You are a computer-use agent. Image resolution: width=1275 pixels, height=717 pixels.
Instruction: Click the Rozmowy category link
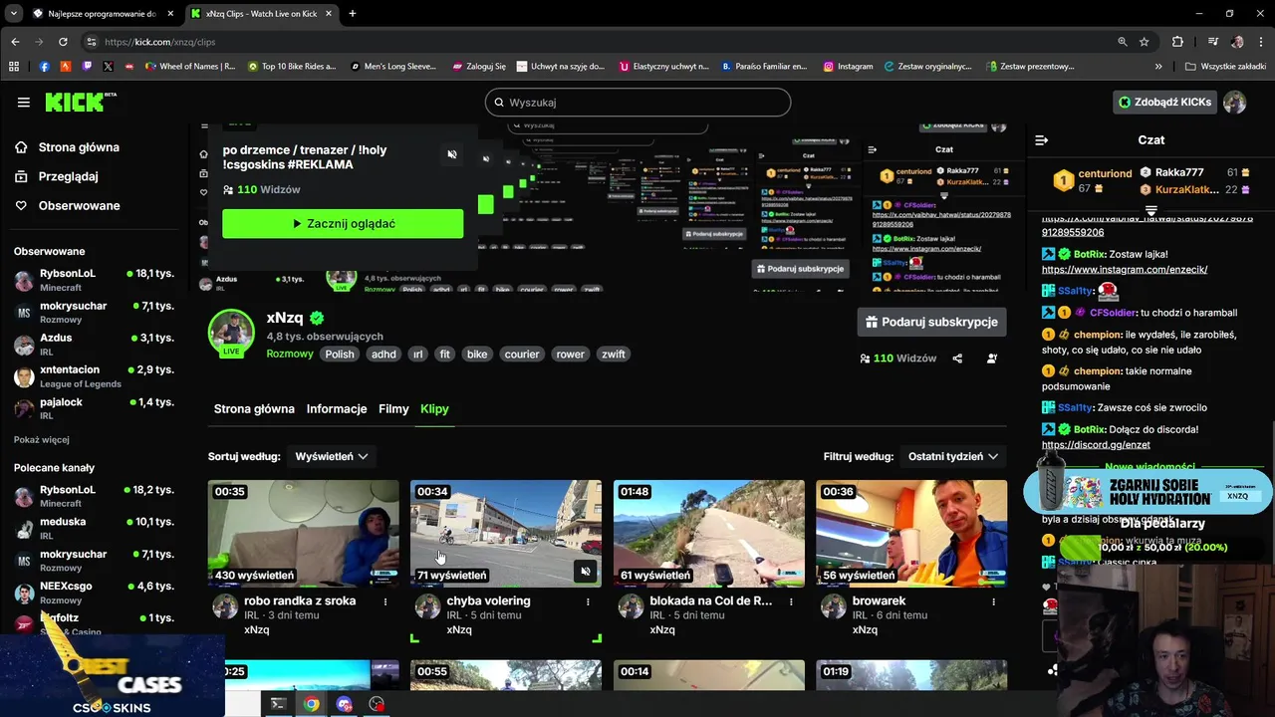pyautogui.click(x=289, y=354)
